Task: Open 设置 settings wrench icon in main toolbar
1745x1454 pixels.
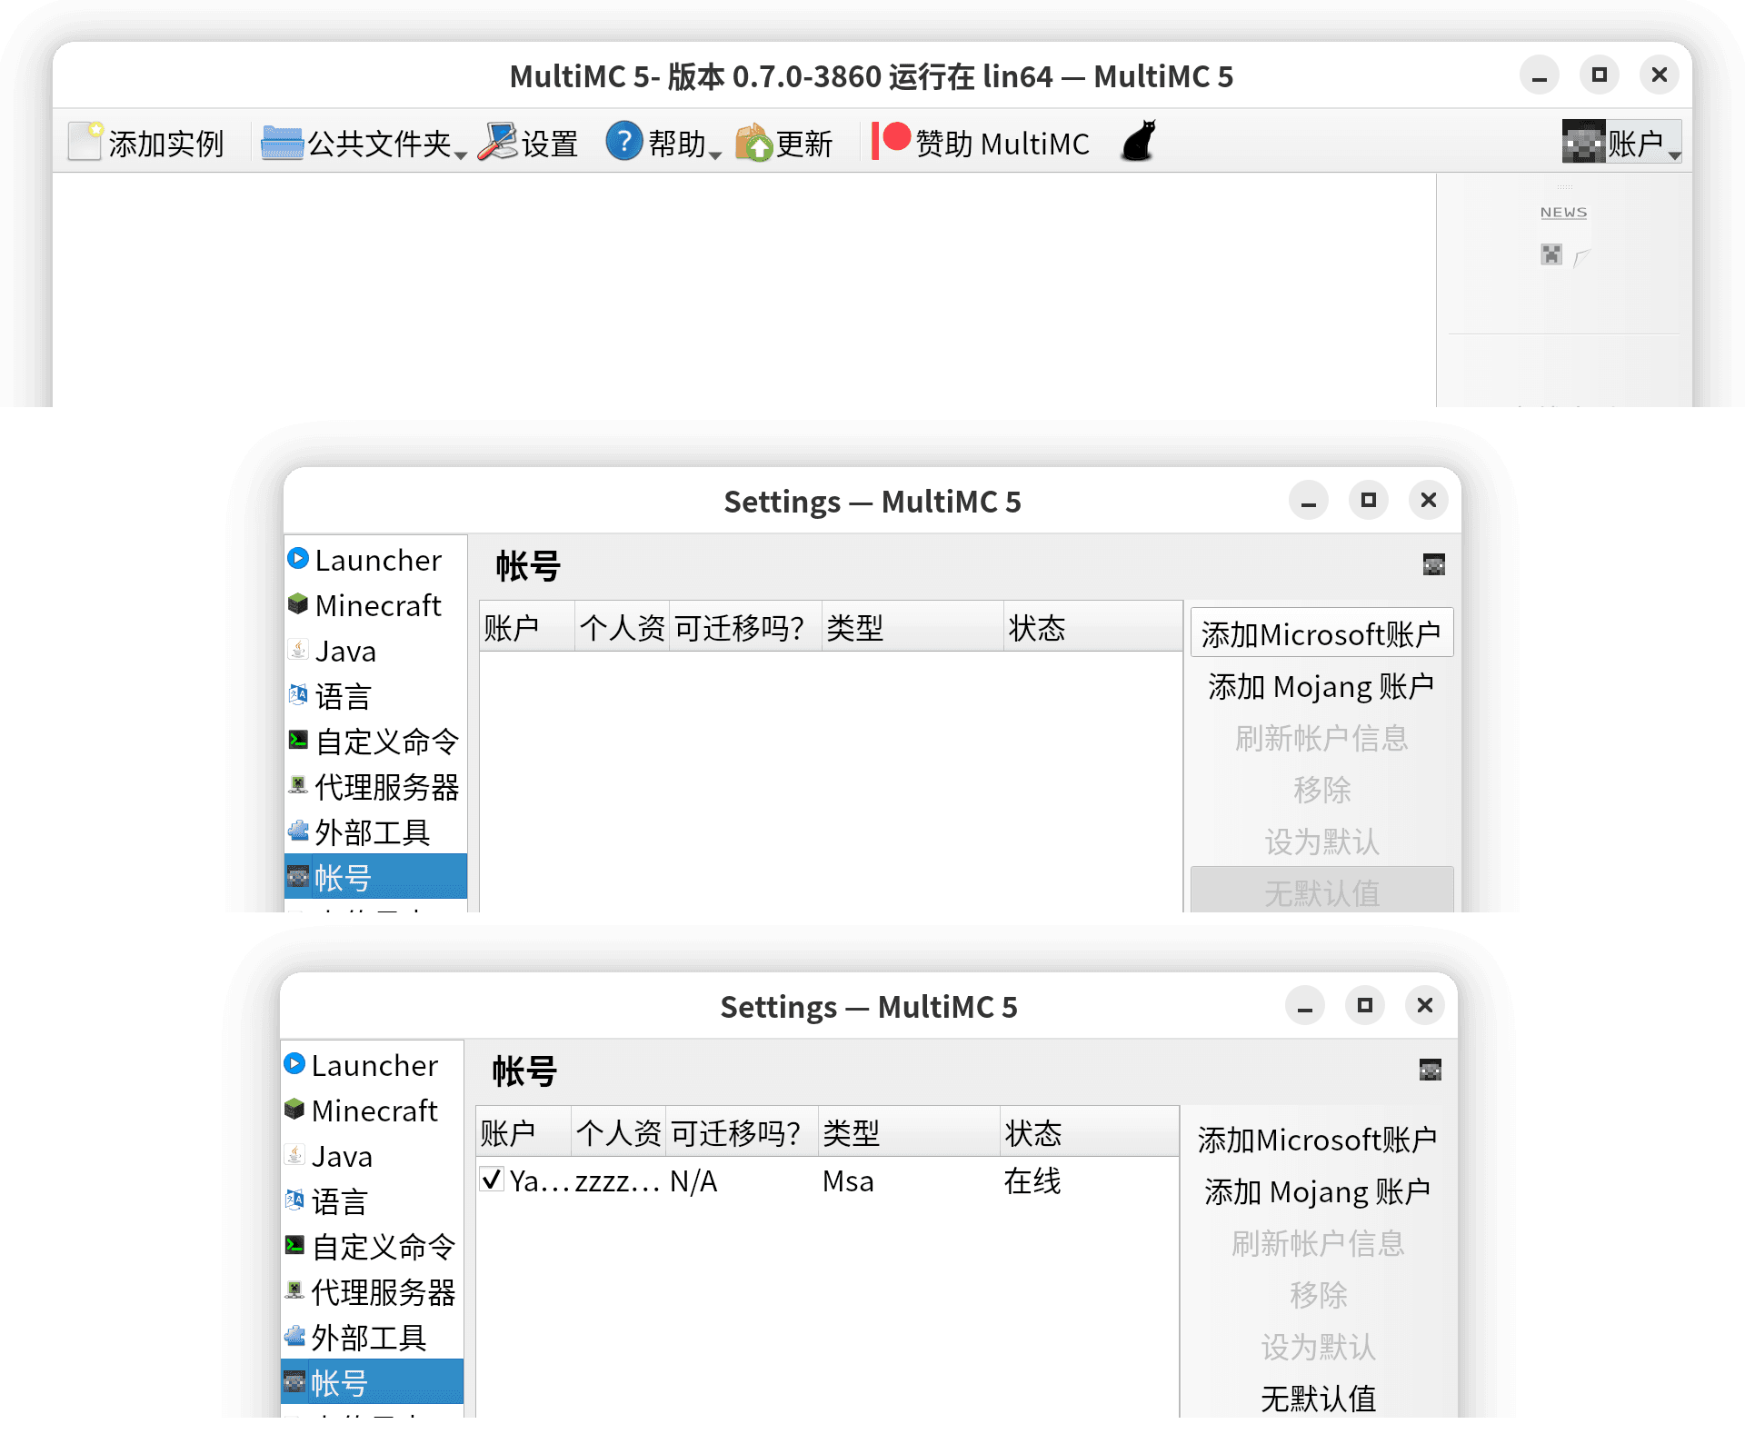Action: click(497, 142)
